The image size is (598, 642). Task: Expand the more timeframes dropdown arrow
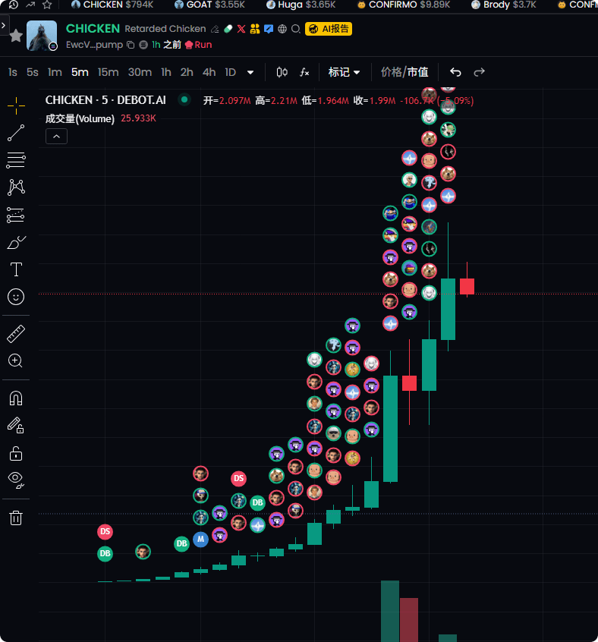(x=250, y=72)
